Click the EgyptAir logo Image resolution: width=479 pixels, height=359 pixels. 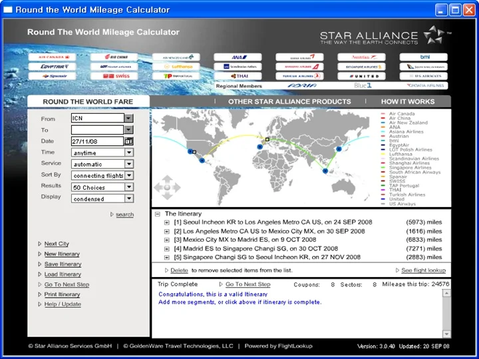(53, 67)
